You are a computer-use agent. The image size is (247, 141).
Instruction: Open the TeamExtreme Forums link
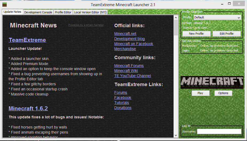pos(121,92)
